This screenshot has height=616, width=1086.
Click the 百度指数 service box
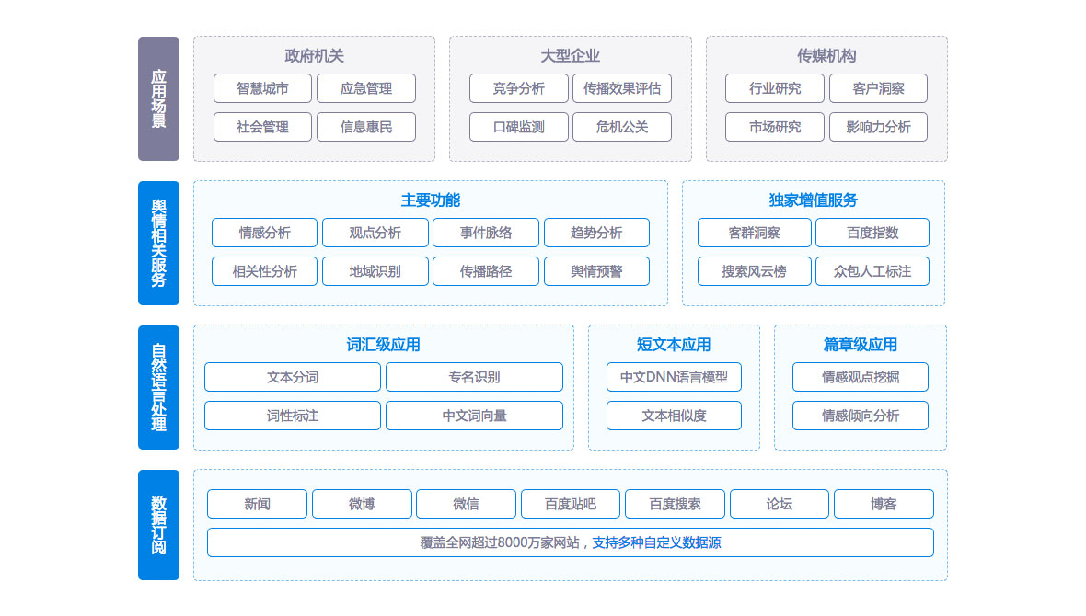[x=872, y=233]
